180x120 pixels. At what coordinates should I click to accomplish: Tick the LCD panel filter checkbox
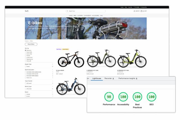(x=26, y=83)
